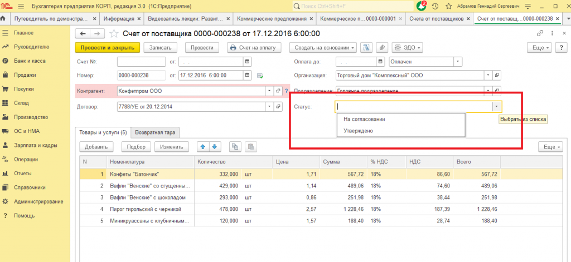This screenshot has height=262, width=571.
Task: Open Создать на основании dropdown
Action: coord(324,48)
